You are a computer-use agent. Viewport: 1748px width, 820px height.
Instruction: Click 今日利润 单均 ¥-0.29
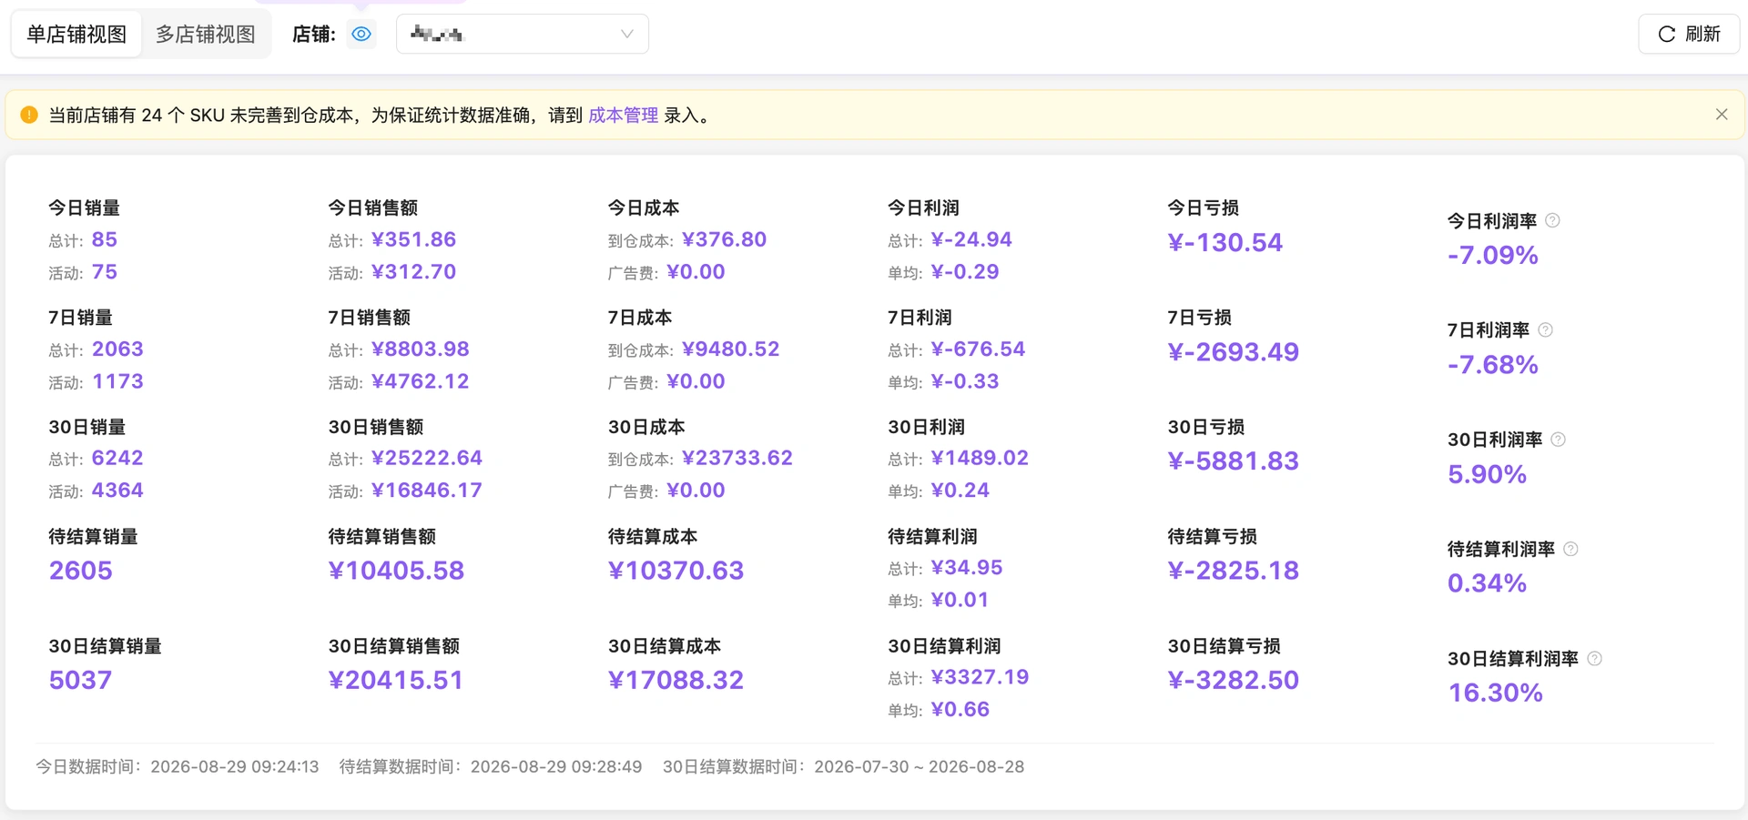pos(965,272)
